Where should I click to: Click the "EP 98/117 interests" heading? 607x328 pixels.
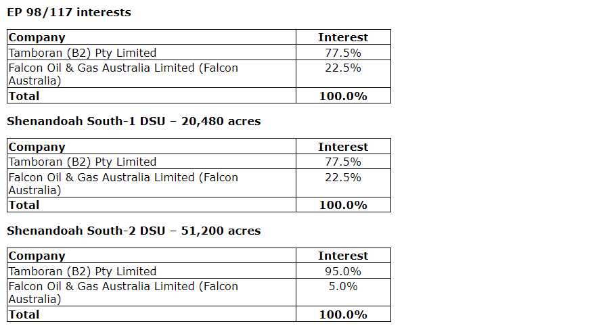pos(69,12)
